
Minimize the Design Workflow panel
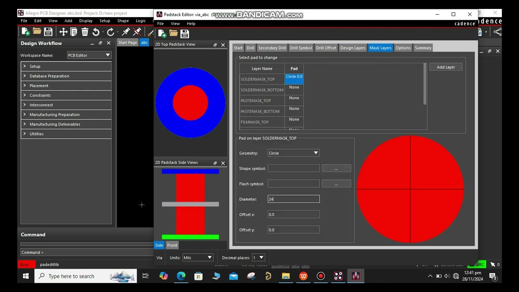(92, 43)
